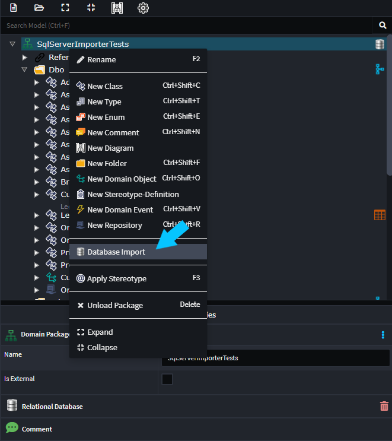
Task: Select New Stereotype-Definition menu entry
Action: (138, 194)
